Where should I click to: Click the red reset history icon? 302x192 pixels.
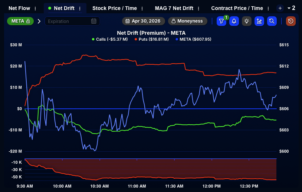tap(291, 21)
